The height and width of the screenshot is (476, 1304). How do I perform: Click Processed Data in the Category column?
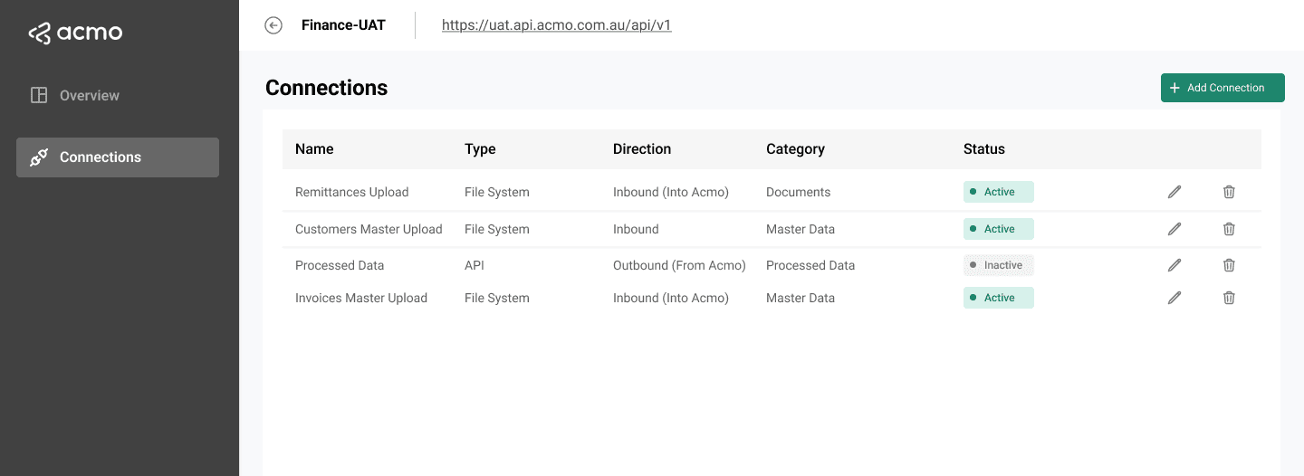pyautogui.click(x=810, y=265)
